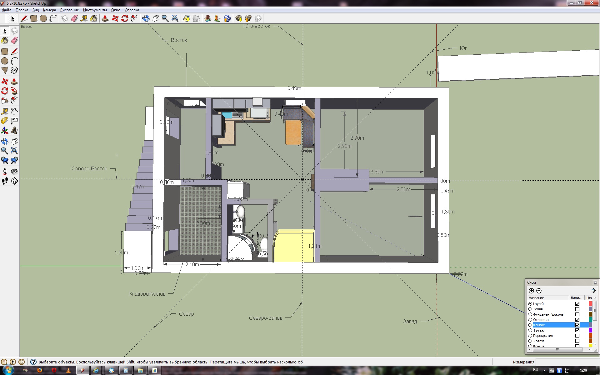Open the Инструменты menu

click(x=95, y=10)
